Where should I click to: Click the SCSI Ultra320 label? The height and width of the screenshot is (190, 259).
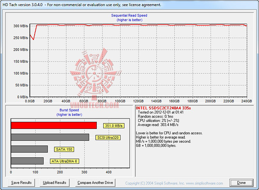108,138
